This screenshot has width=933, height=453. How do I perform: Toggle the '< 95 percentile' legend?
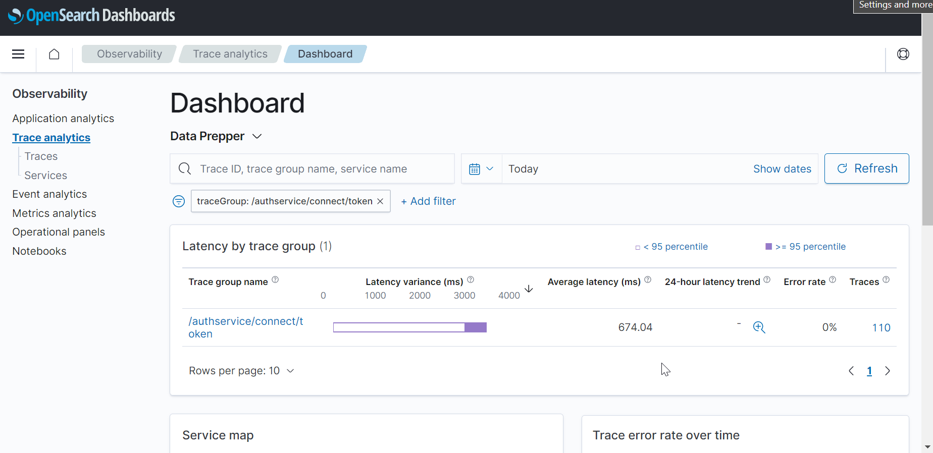click(x=671, y=247)
